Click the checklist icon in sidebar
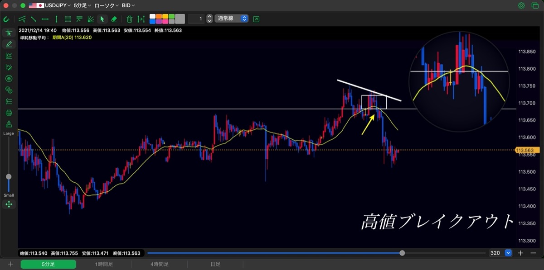This screenshot has height=270, width=544. 9,101
